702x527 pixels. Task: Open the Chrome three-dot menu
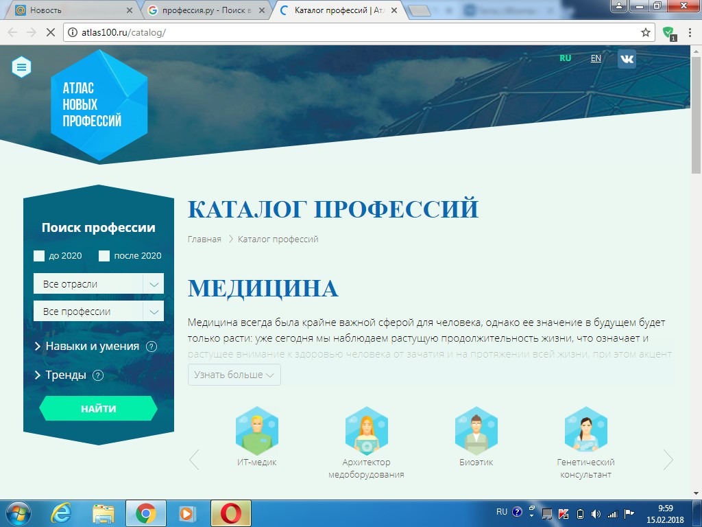(690, 32)
